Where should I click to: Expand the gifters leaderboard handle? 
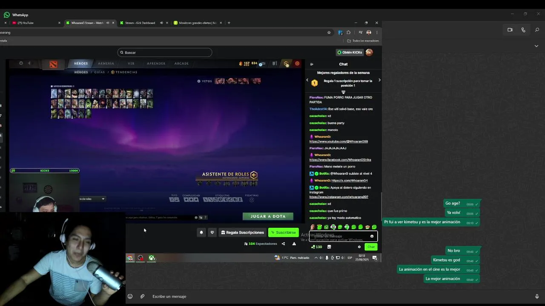click(343, 92)
